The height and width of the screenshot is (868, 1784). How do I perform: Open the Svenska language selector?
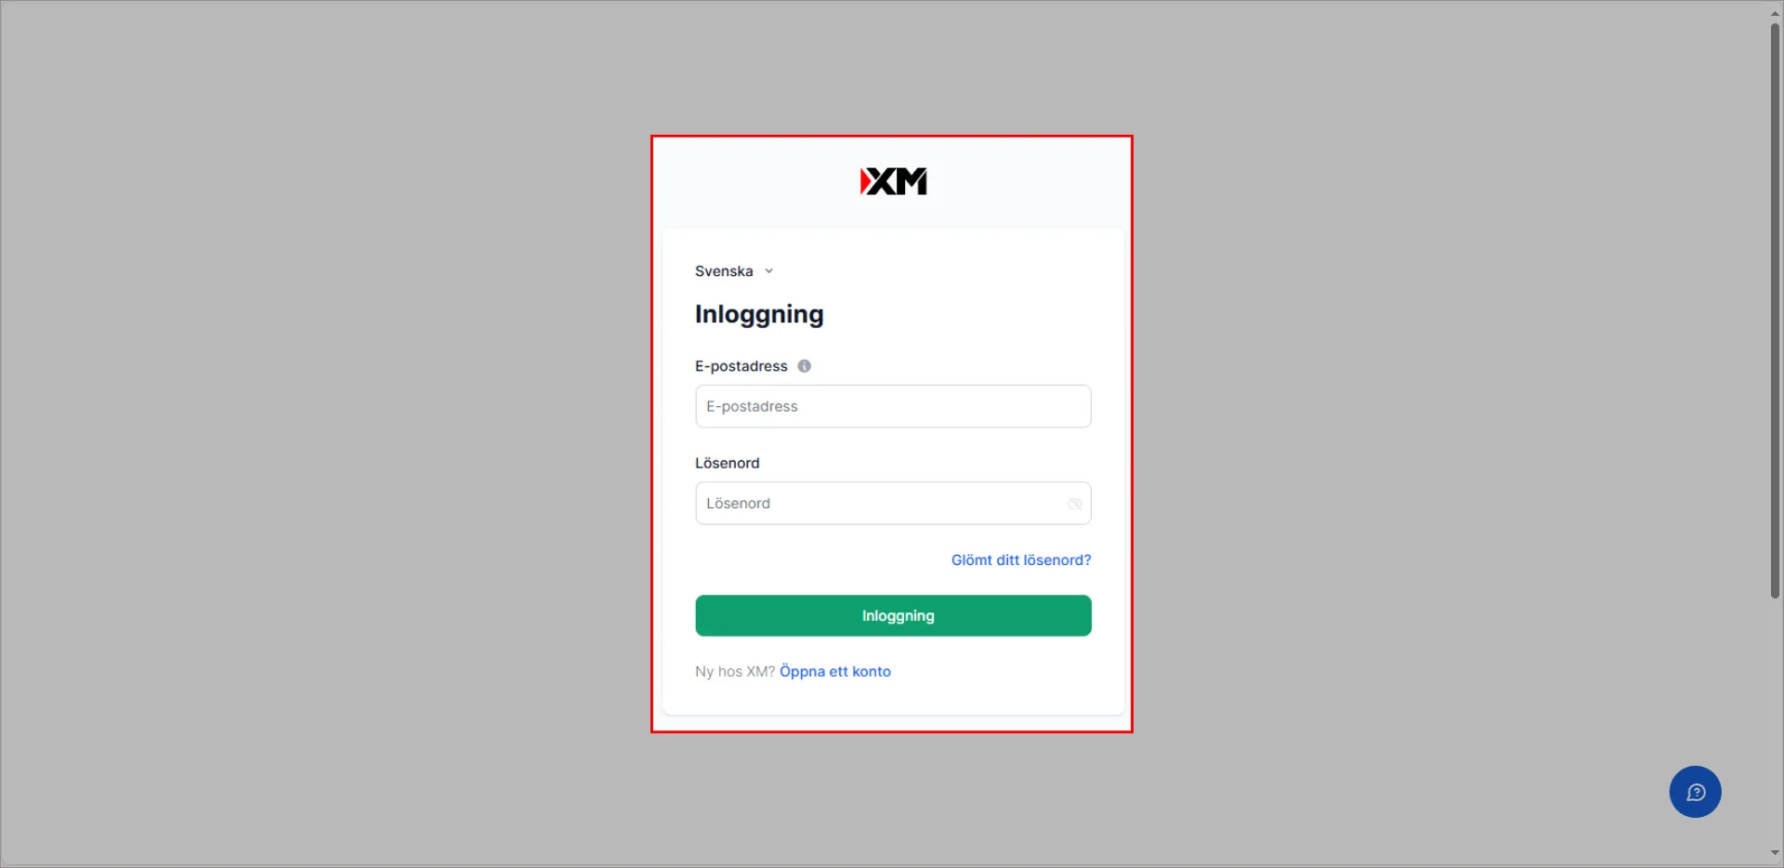(733, 271)
